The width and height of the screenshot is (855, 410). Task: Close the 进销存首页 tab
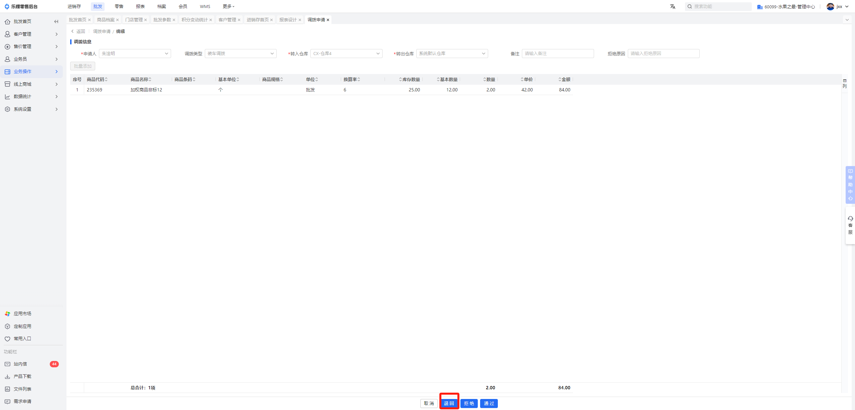(x=271, y=20)
